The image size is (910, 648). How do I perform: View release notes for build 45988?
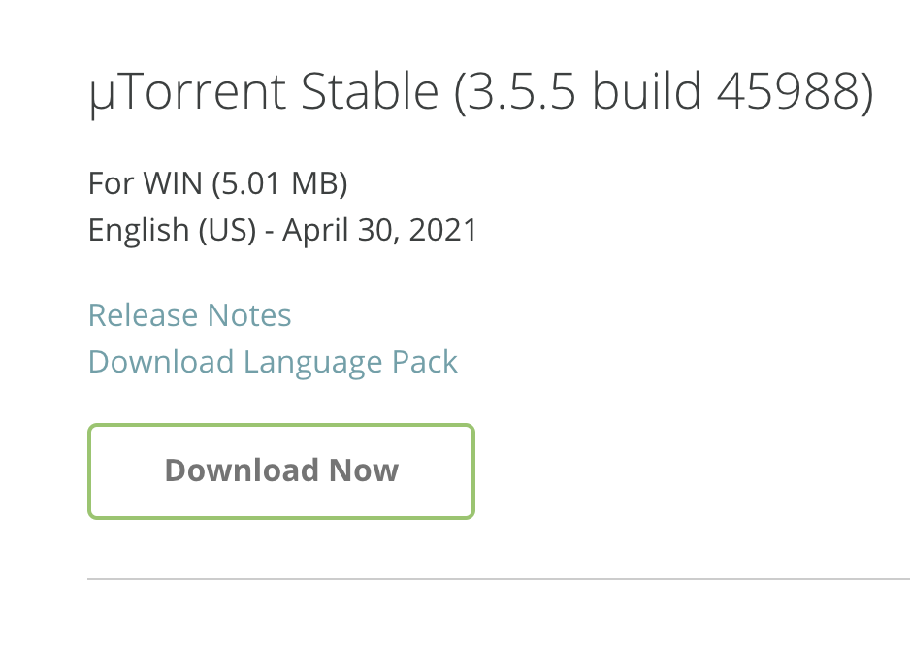click(188, 314)
